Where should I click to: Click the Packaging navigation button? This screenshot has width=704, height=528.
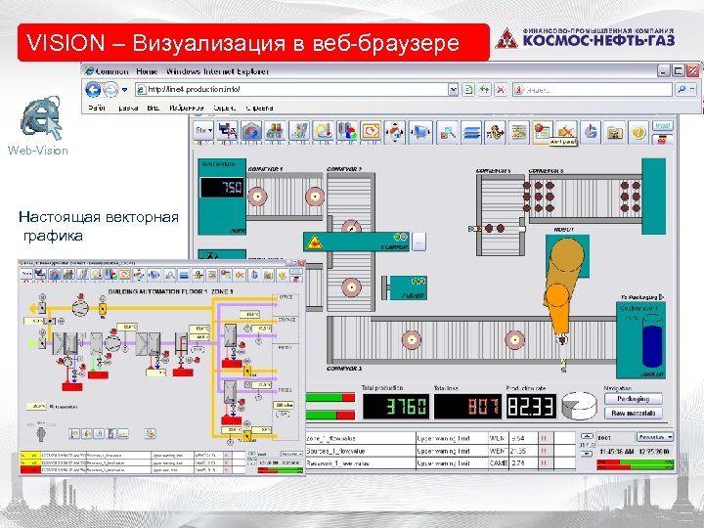[x=633, y=399]
